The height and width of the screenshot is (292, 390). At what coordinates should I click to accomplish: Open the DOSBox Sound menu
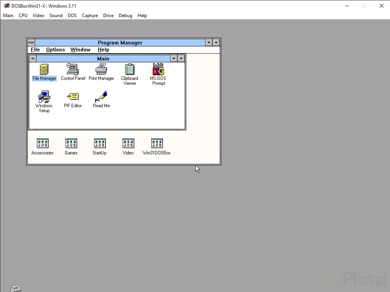56,15
